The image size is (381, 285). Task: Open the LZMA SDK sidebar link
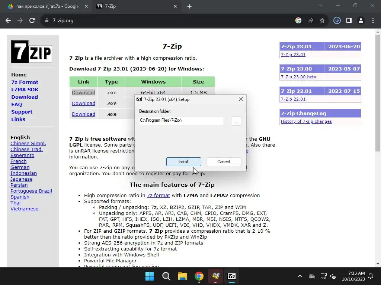(x=25, y=90)
